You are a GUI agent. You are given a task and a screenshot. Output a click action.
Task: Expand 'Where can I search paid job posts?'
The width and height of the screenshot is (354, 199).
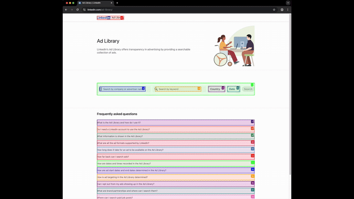point(176,197)
